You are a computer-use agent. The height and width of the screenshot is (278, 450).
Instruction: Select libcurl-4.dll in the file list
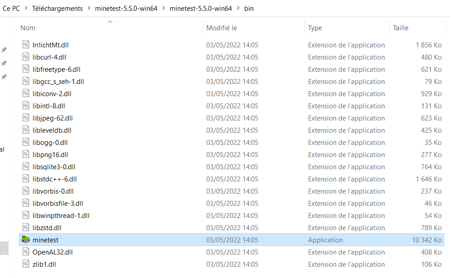coord(49,57)
